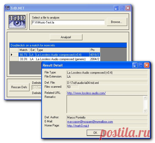Click the current-row arrow marker in results grid
The image size is (155, 143).
tap(11, 55)
